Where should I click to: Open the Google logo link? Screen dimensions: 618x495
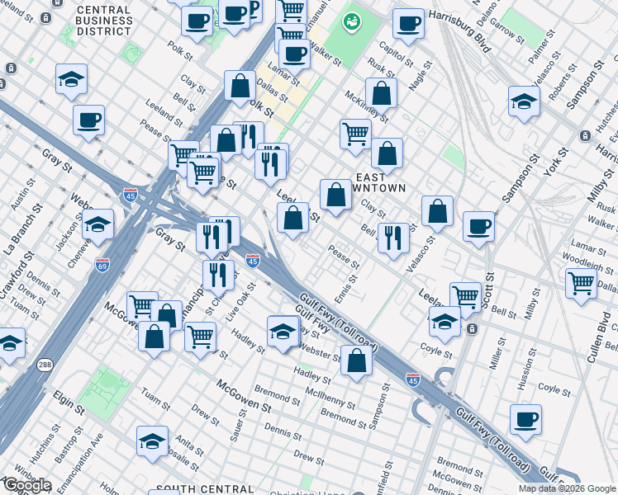click(x=28, y=486)
